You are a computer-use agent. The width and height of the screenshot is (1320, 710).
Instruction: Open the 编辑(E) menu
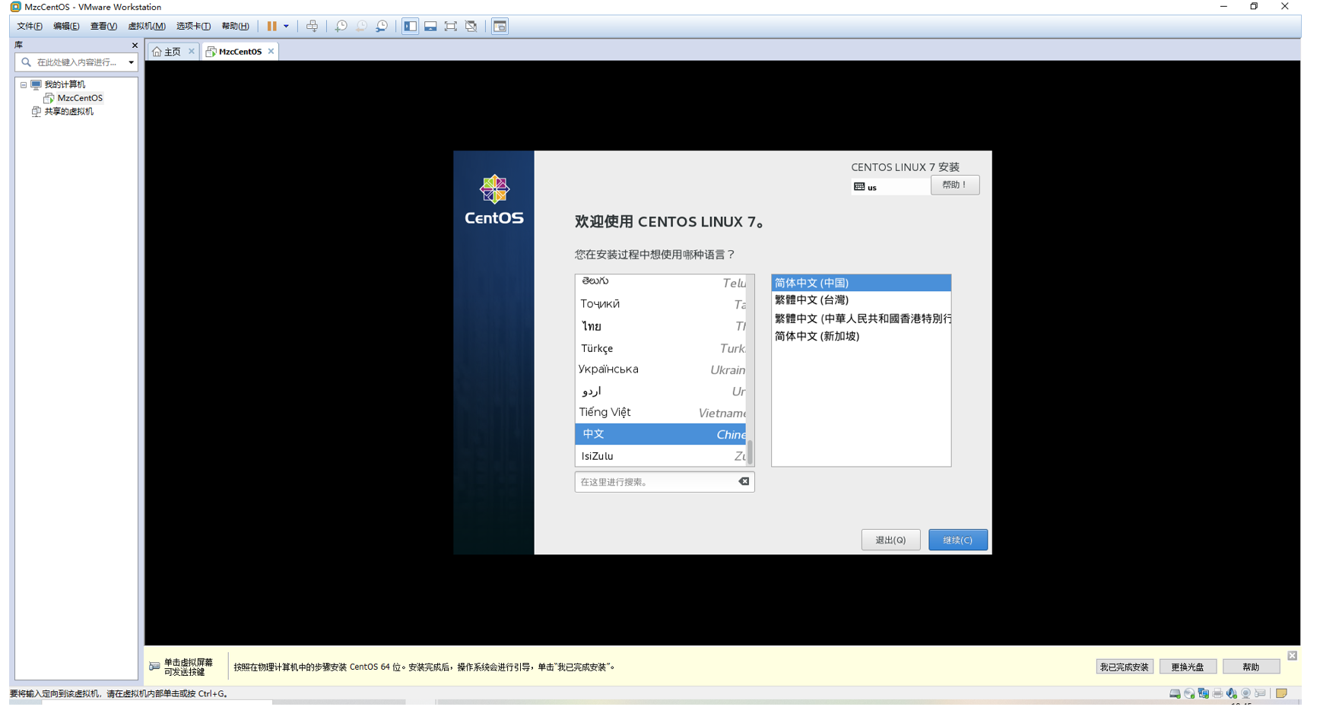66,27
